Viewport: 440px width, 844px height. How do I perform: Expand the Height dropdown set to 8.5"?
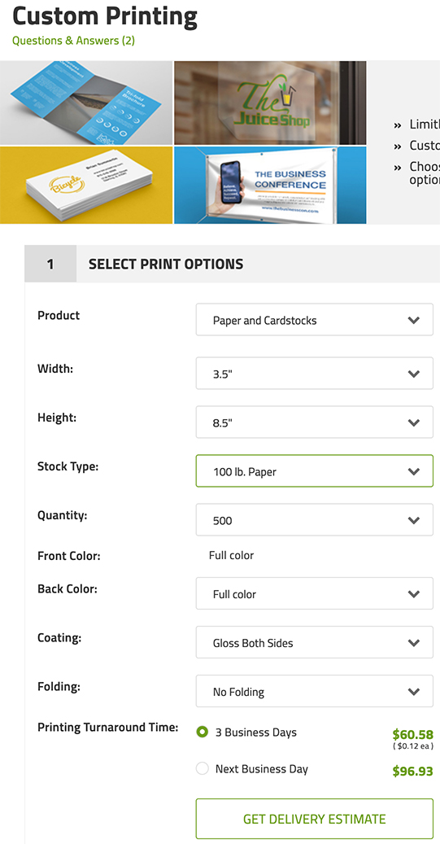pos(314,422)
